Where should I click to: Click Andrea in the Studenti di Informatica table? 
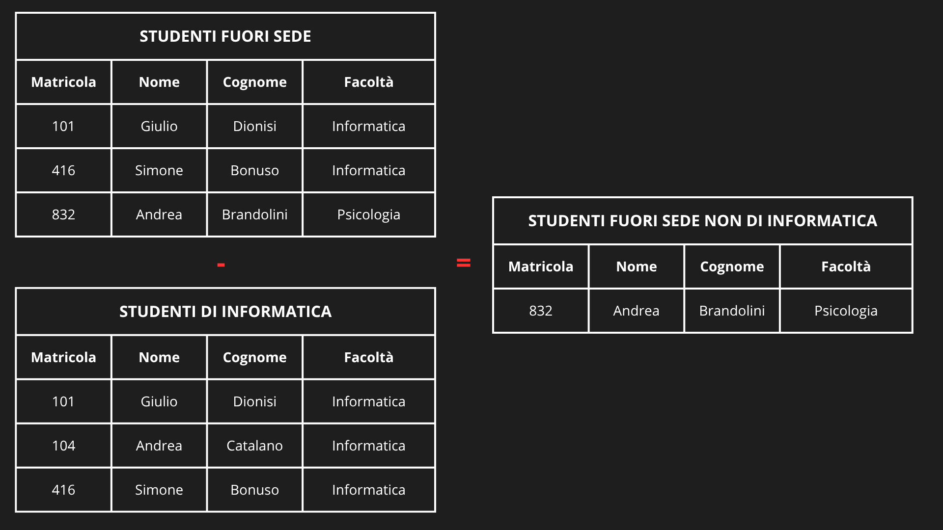[159, 446]
